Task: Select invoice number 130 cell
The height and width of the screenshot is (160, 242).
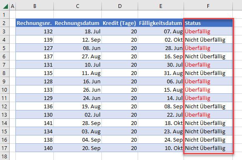Action: point(35,115)
